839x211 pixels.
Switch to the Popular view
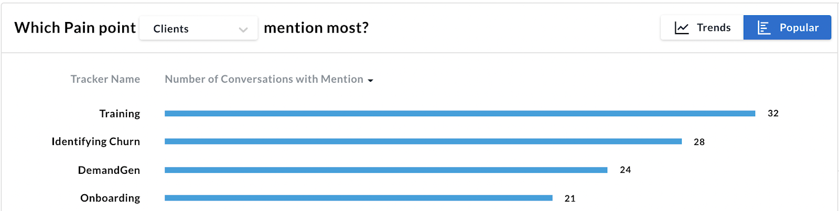(x=787, y=28)
